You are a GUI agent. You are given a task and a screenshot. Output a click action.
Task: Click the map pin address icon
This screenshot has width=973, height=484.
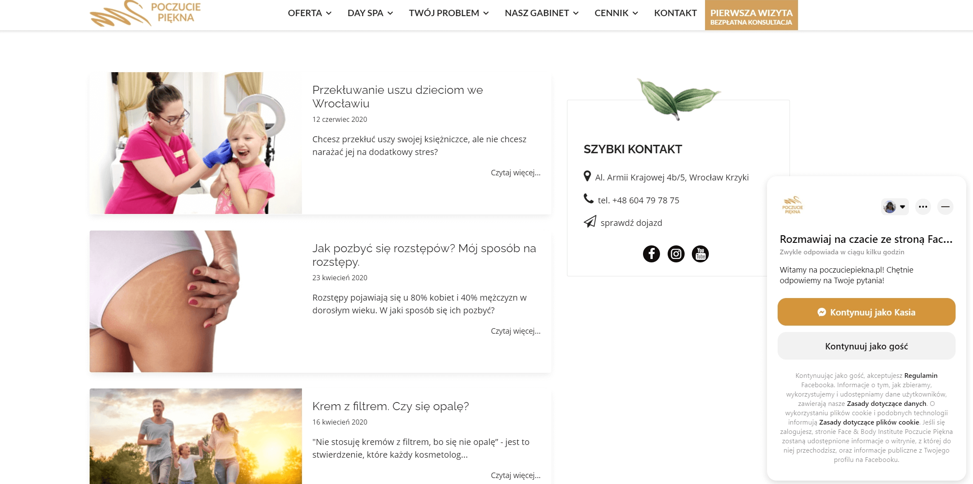tap(587, 176)
